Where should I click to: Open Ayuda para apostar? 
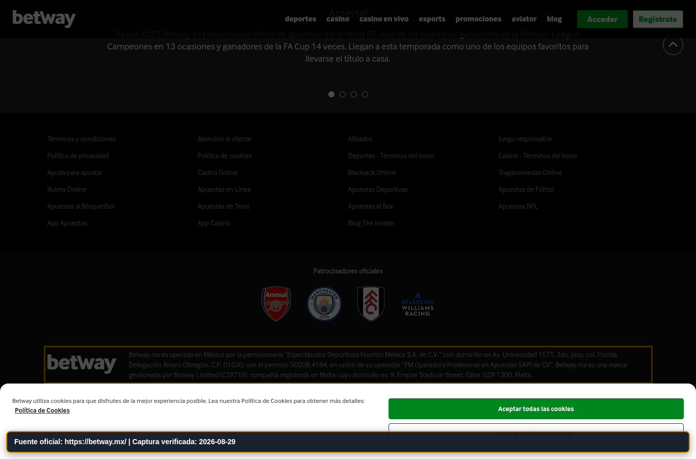(x=75, y=172)
